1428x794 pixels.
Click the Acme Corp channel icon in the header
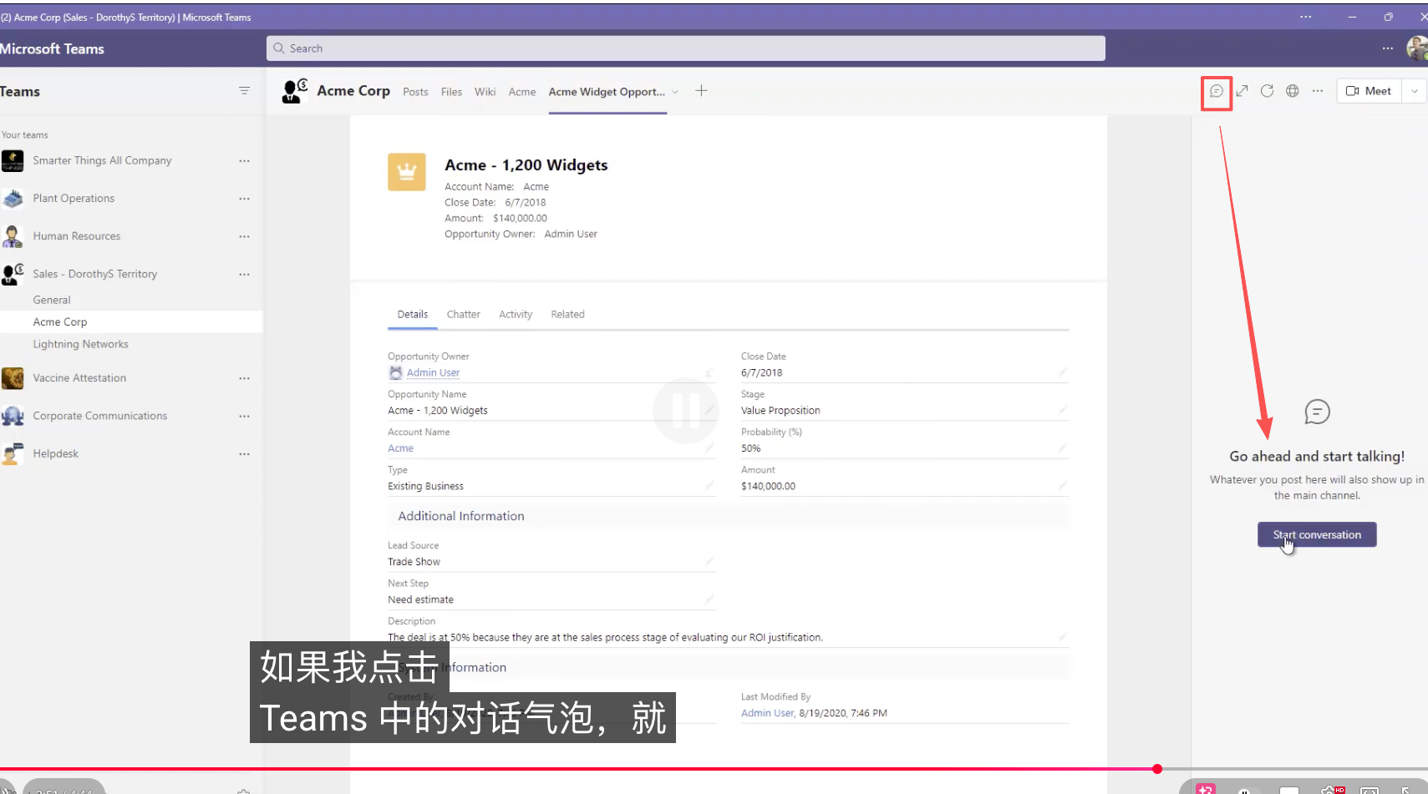coord(295,91)
